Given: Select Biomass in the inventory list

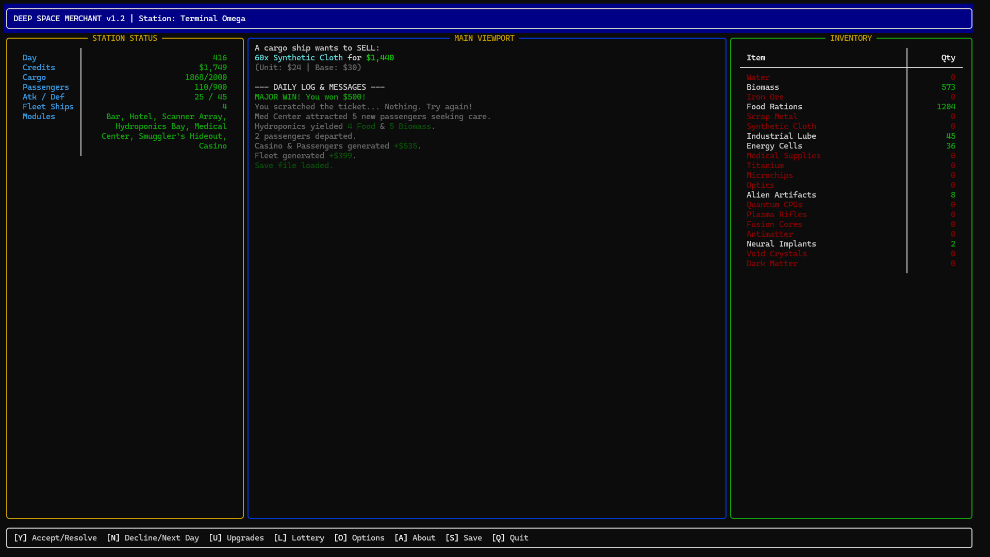Looking at the screenshot, I should coord(763,87).
